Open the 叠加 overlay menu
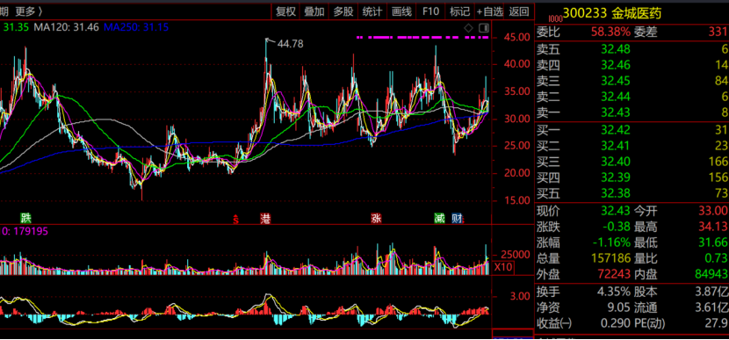 [314, 11]
